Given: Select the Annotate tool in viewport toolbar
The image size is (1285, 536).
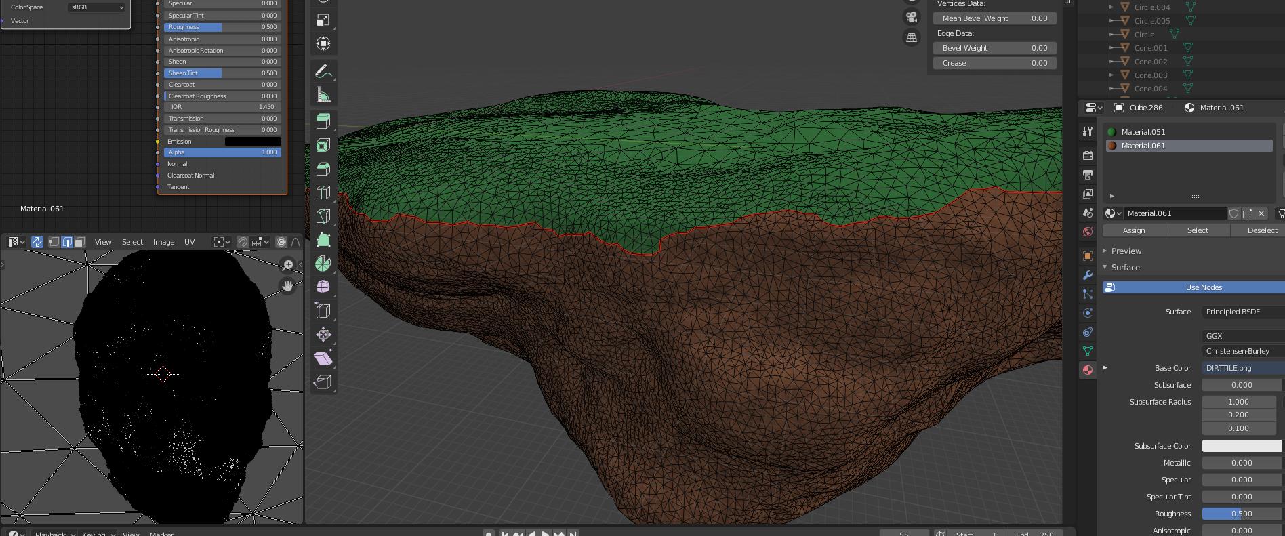Looking at the screenshot, I should click(x=323, y=72).
